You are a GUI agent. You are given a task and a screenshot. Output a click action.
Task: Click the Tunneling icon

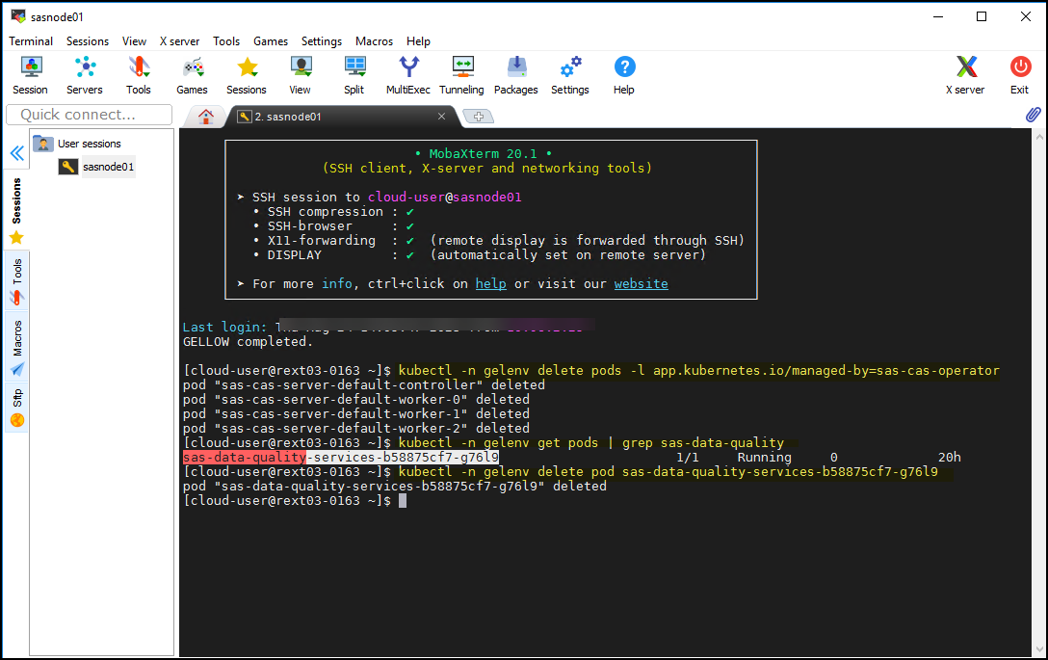tap(461, 69)
